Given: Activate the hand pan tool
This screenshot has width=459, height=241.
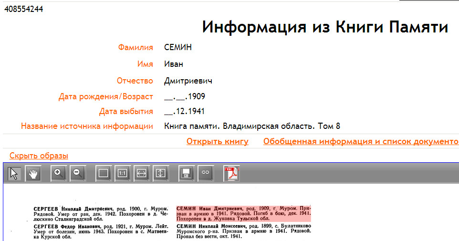Looking at the screenshot, I should tap(33, 173).
